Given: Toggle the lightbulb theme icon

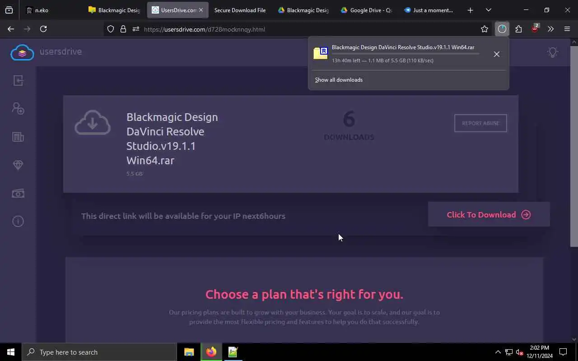Looking at the screenshot, I should tap(553, 52).
